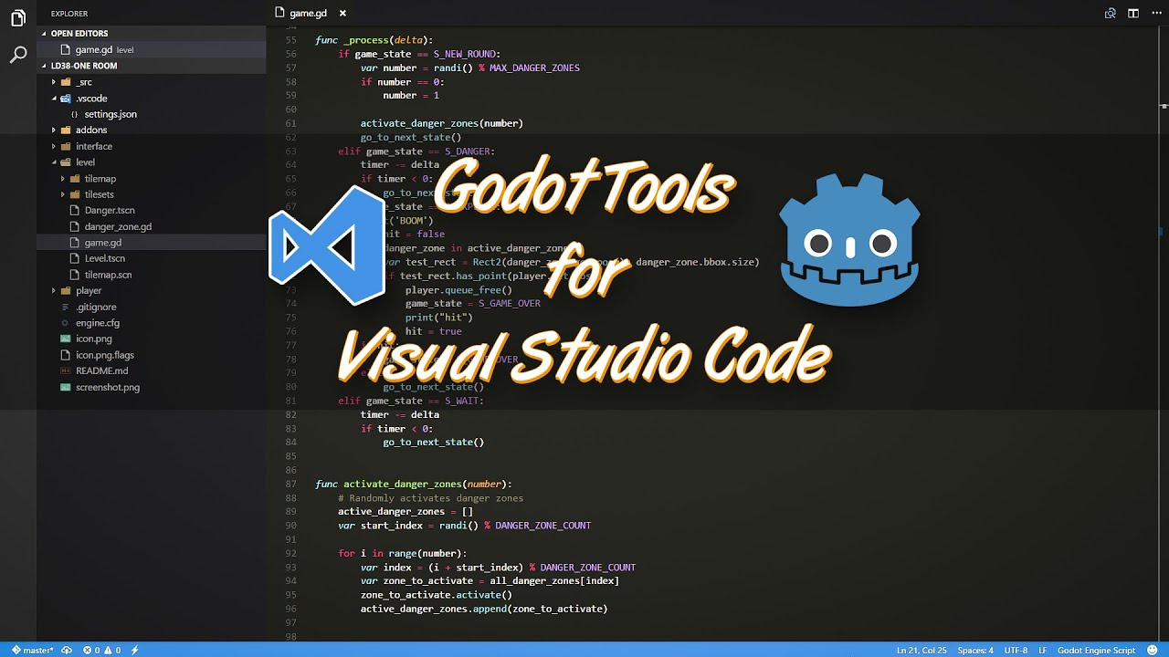This screenshot has height=657, width=1169.
Task: Click the settings.json braces file icon
Action: pyautogui.click(x=74, y=114)
